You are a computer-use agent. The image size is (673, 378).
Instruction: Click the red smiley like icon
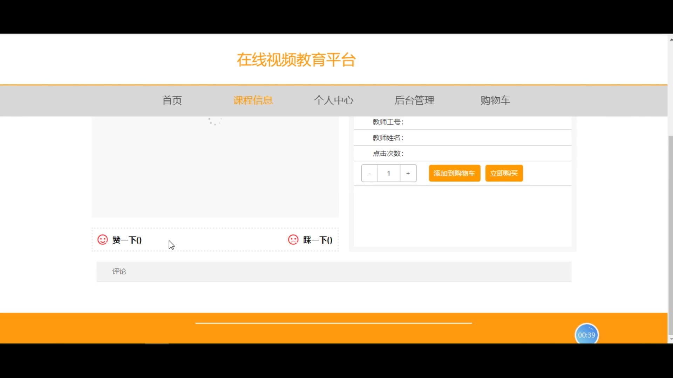(x=102, y=240)
